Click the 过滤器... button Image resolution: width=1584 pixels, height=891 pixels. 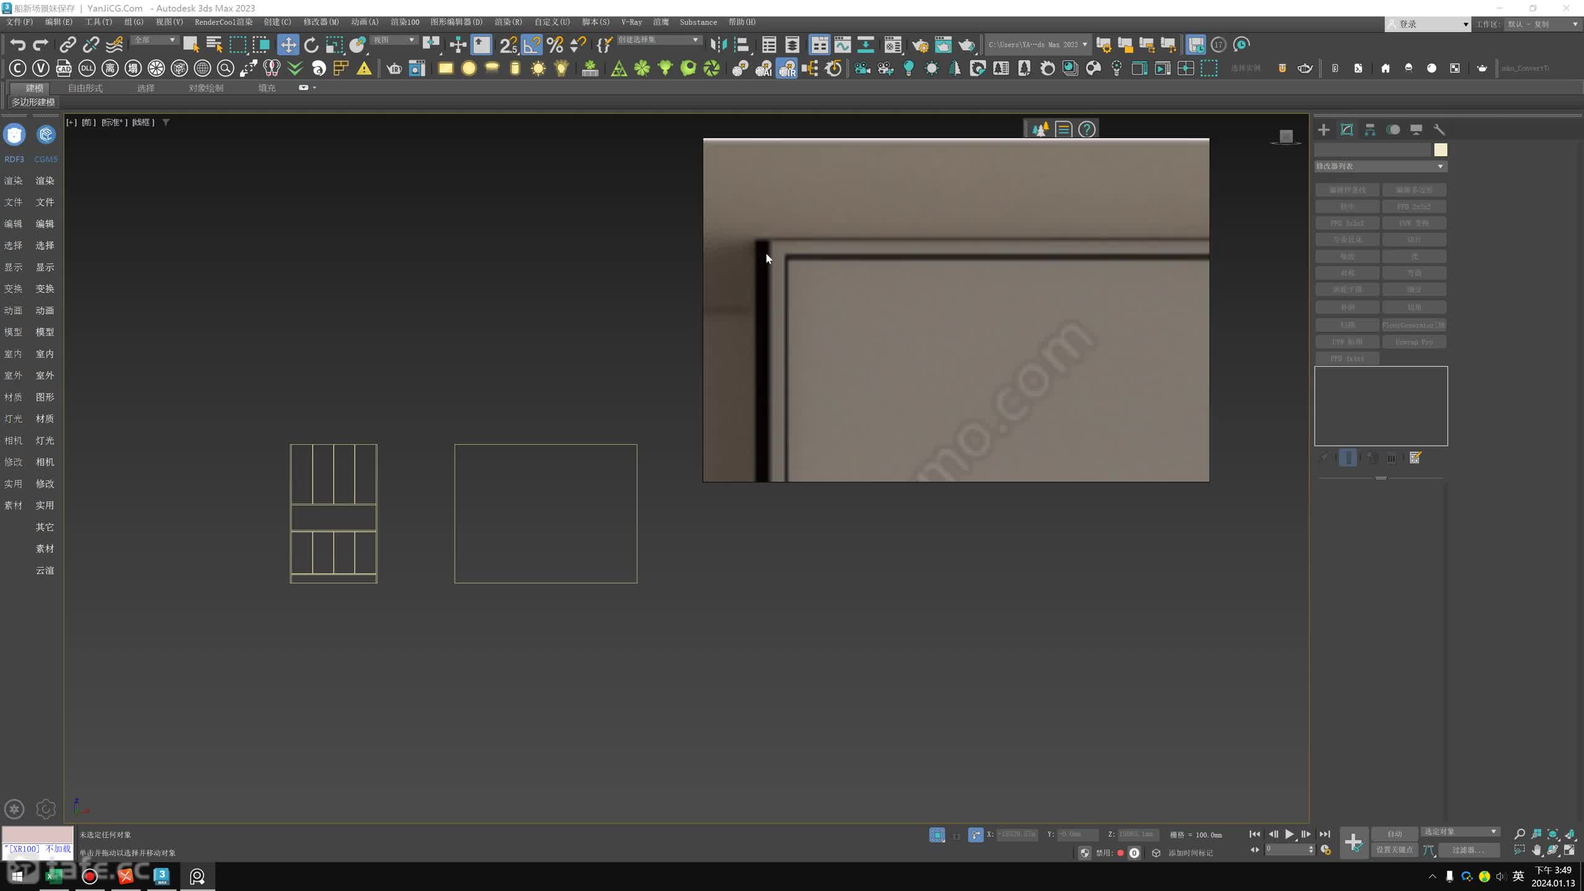[1468, 850]
